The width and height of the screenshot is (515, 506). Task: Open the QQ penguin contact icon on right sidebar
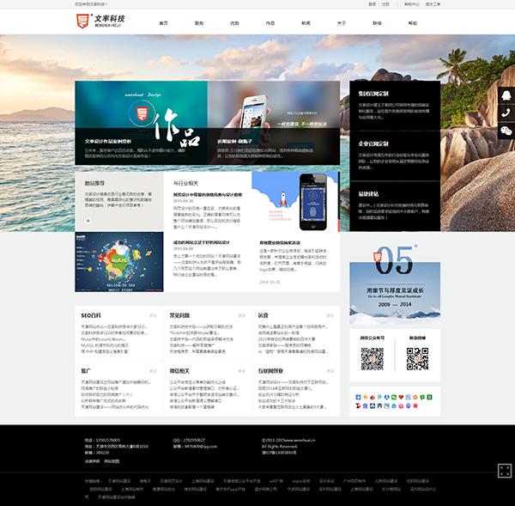tap(506, 95)
